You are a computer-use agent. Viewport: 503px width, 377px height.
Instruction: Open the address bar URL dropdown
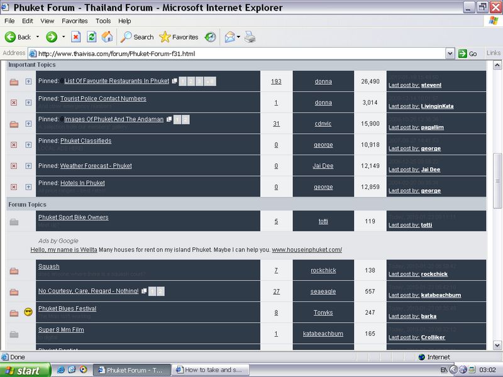[x=450, y=53]
